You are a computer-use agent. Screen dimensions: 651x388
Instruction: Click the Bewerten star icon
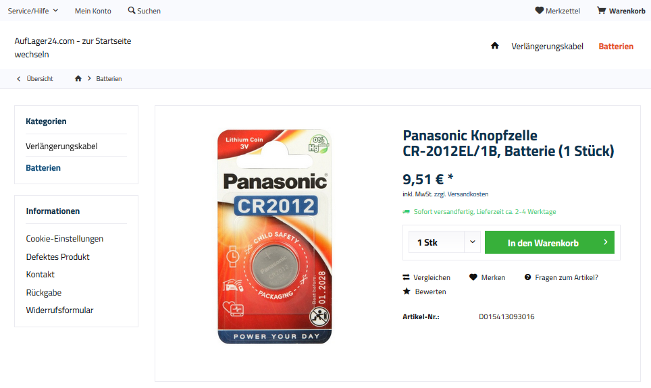coord(407,292)
